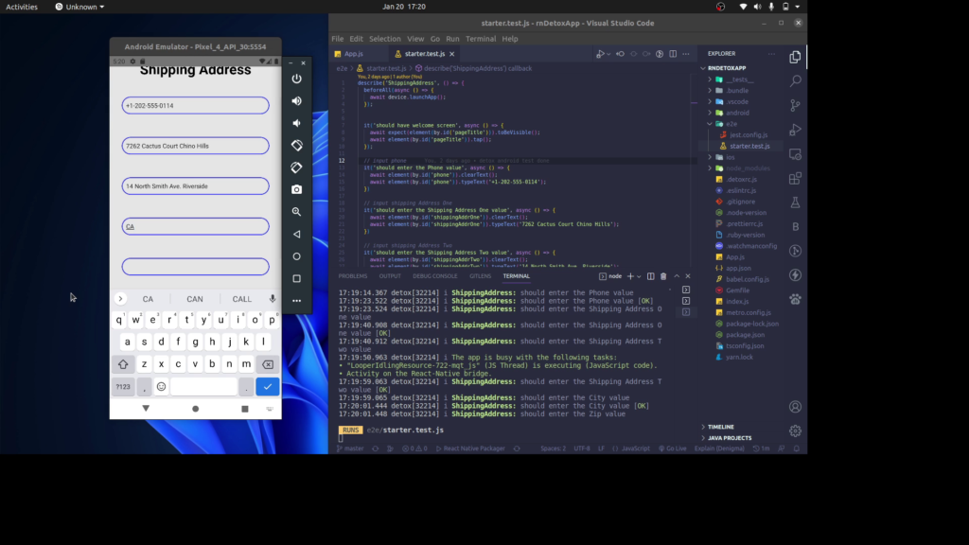Expand the android folder

[738, 114]
